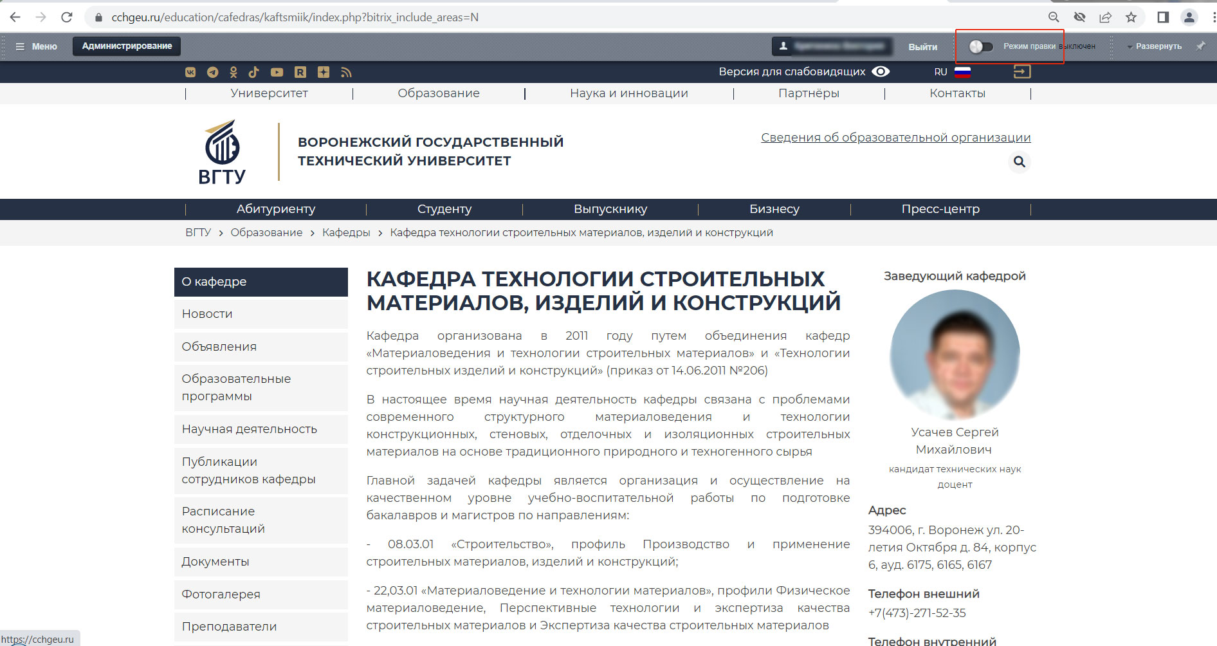Viewport: 1217px width, 646px height.
Task: Click the TikTok icon
Action: point(254,72)
